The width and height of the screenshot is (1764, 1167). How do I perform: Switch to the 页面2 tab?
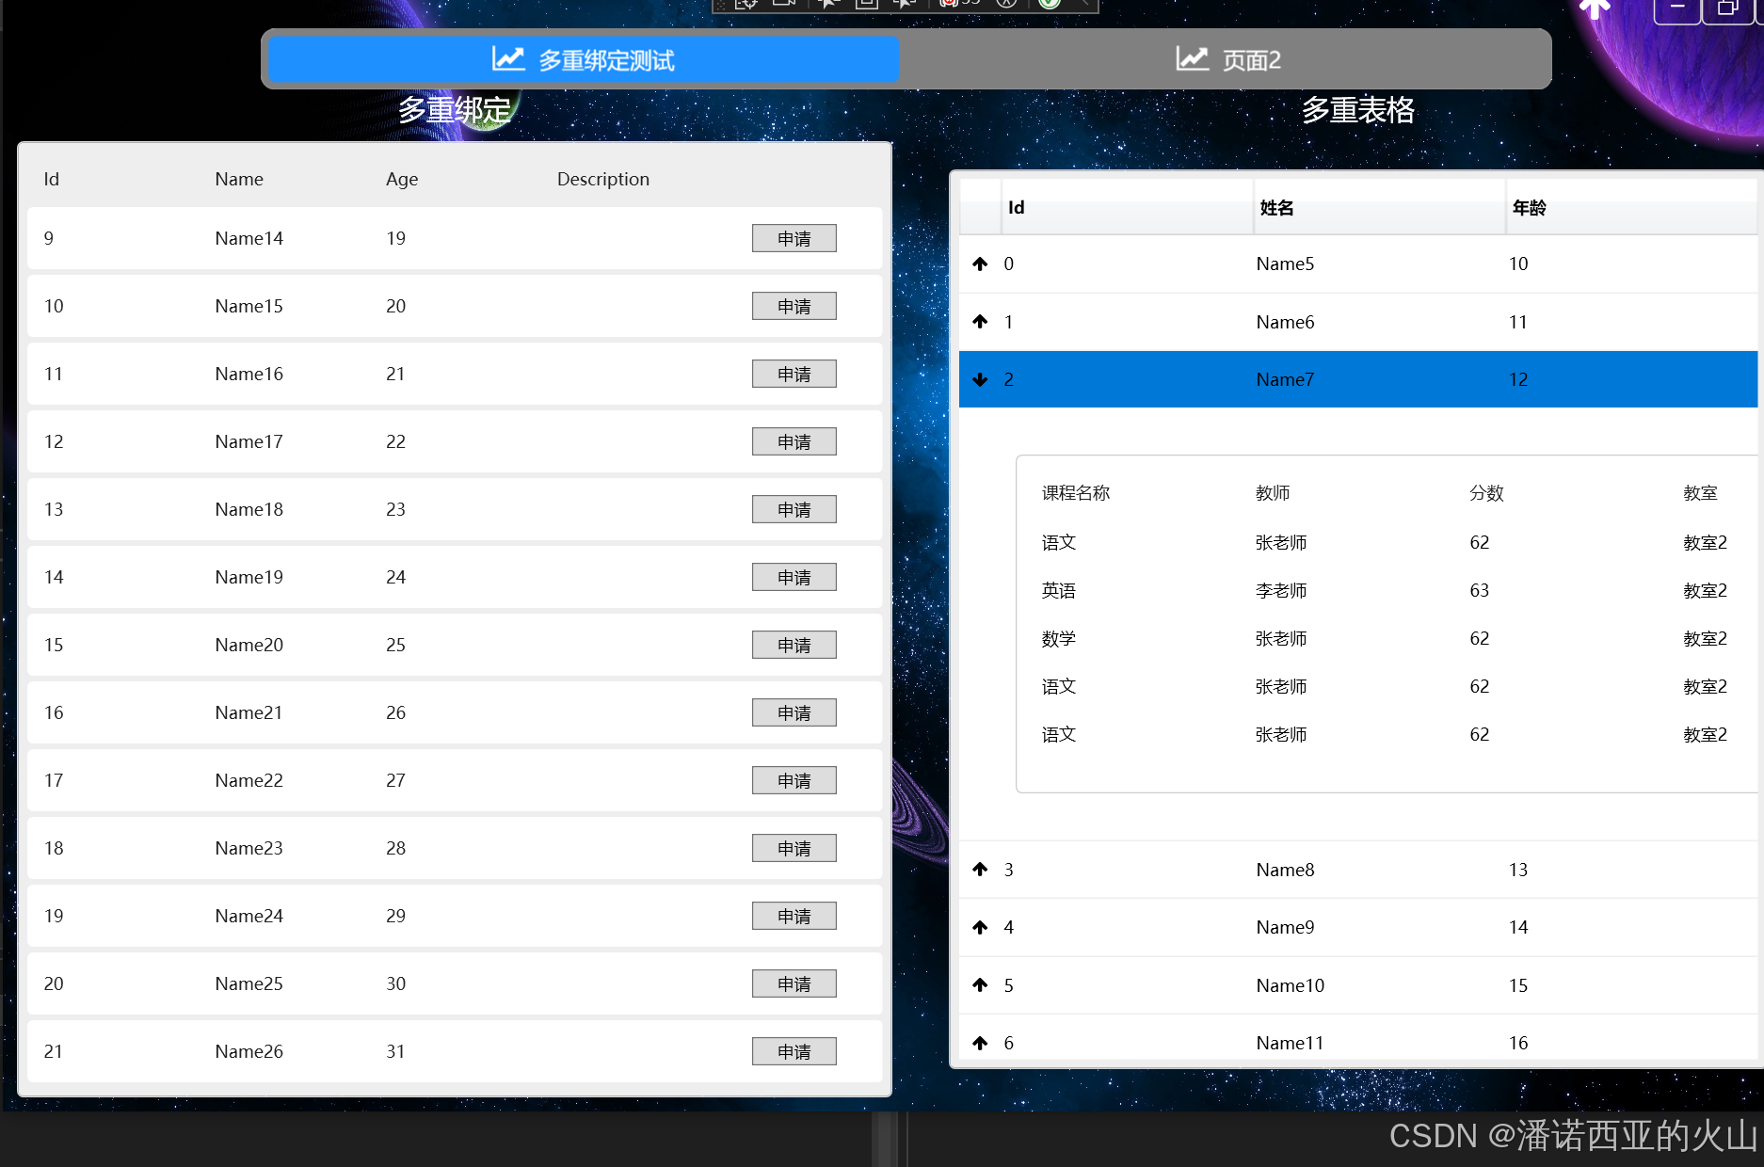1227,59
